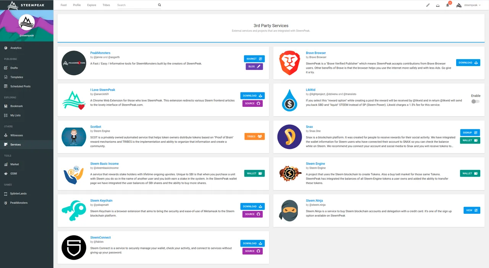Open @anarcist69 author link
Viewport: 489px width, 268px height.
[101, 94]
